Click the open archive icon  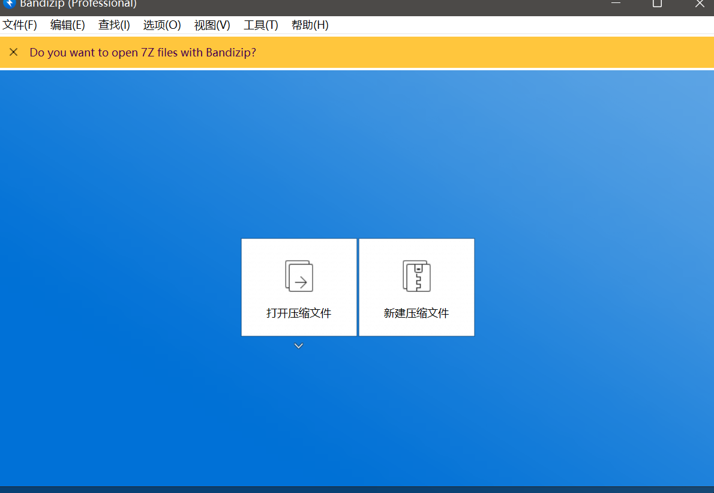[299, 276]
